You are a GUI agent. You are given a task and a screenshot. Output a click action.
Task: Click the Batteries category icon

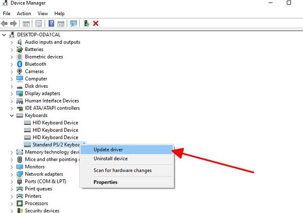[20, 49]
